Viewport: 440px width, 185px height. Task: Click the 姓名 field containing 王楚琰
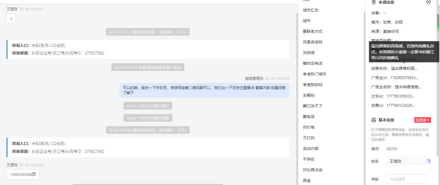click(x=406, y=161)
